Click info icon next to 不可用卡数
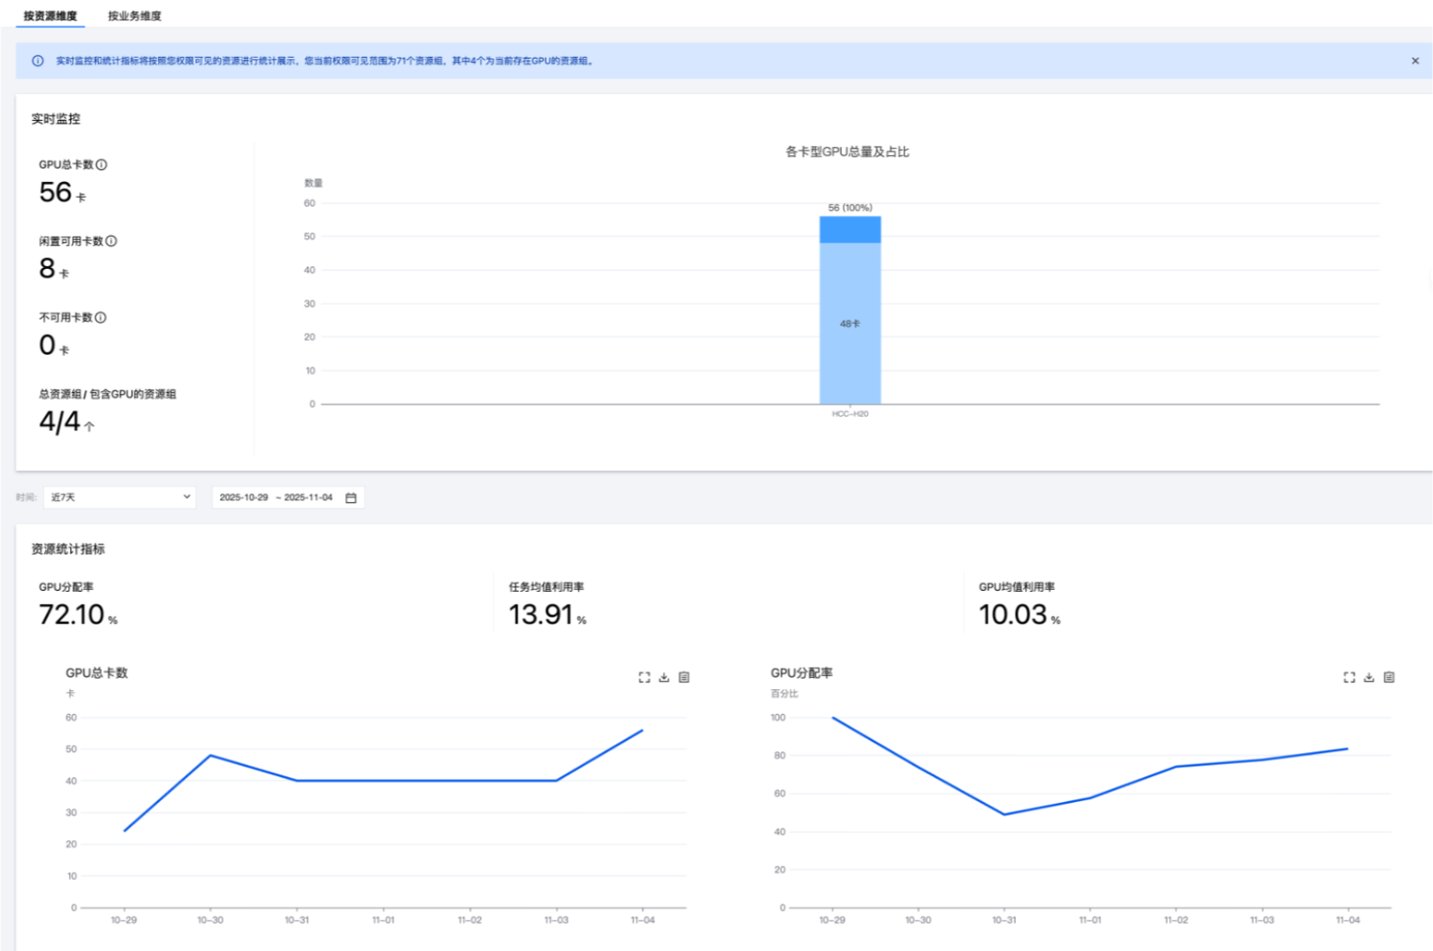Screen dimensions: 1433x951 100,317
